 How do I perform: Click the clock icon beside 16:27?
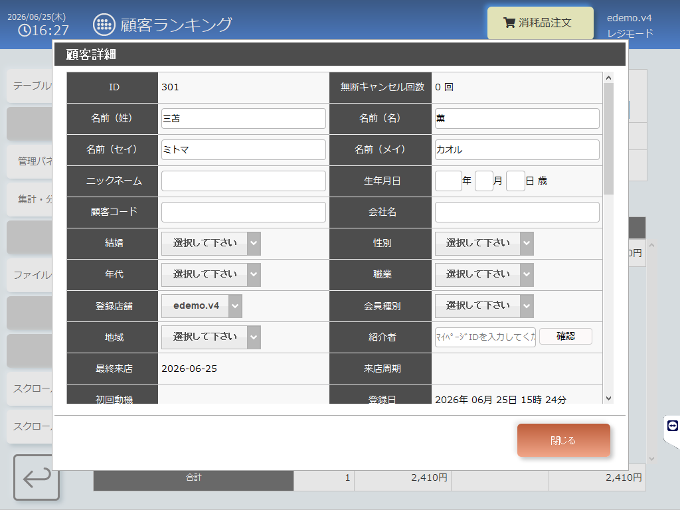(25, 31)
